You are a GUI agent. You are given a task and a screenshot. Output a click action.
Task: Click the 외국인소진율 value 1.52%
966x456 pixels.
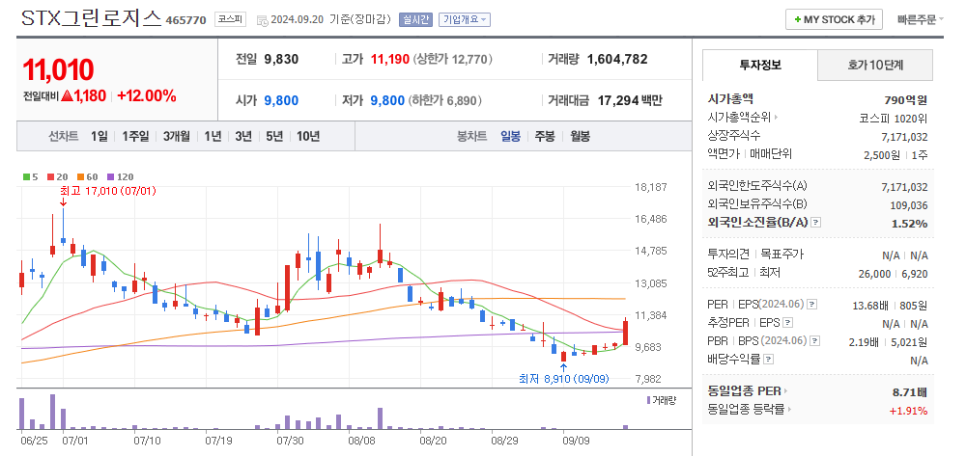[909, 224]
